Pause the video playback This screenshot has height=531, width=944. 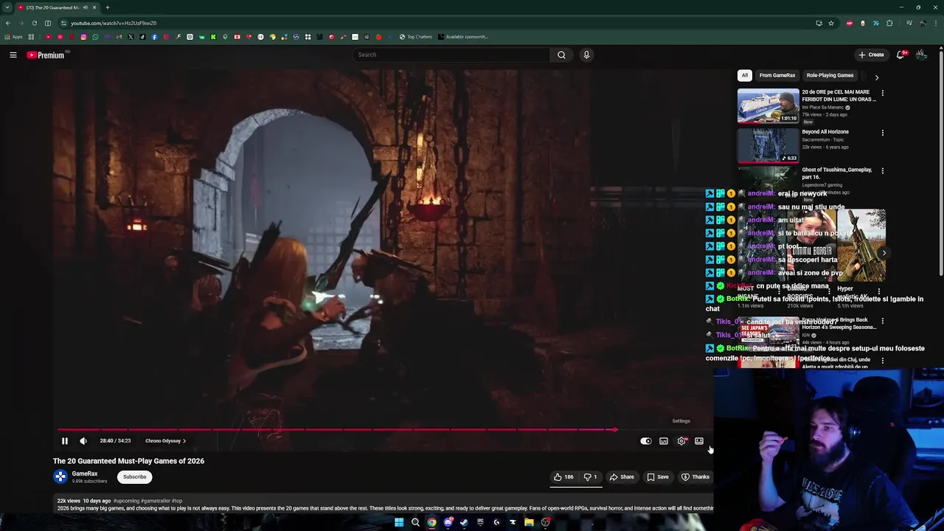[65, 441]
